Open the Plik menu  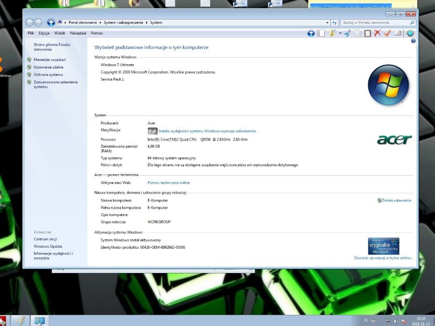click(31, 33)
